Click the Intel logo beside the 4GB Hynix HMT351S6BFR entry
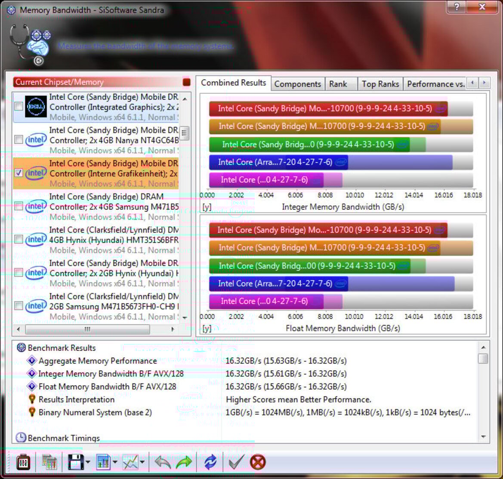 [36, 239]
